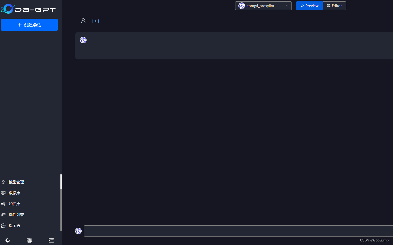Open 提示语 prompts page

tap(14, 226)
